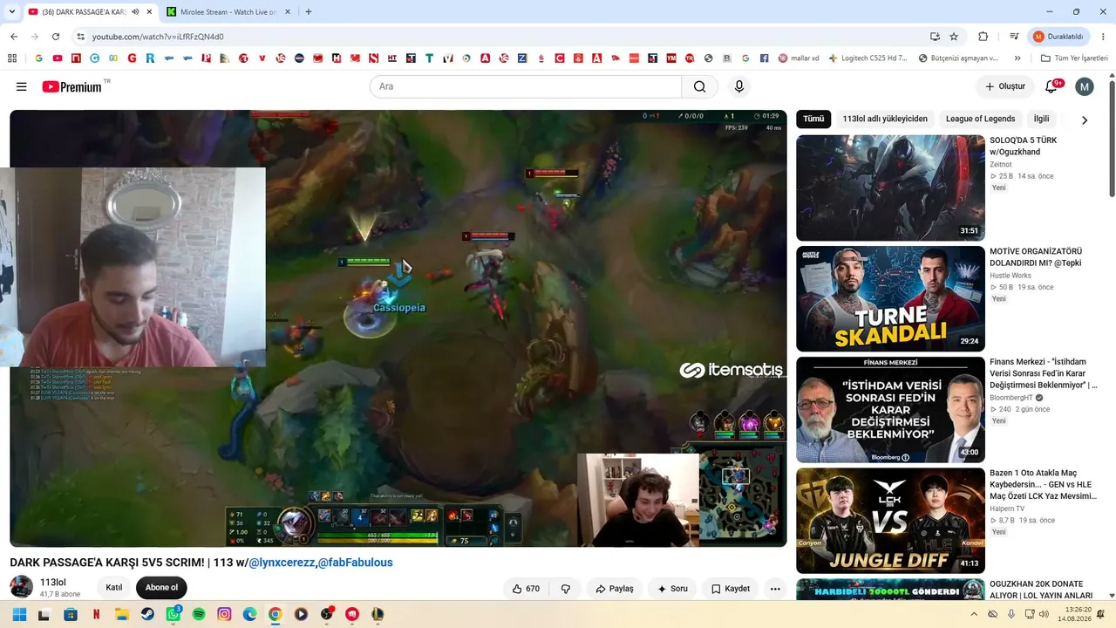Viewport: 1116px width, 628px height.
Task: Subscribe with the Abone ol button
Action: pos(161,588)
